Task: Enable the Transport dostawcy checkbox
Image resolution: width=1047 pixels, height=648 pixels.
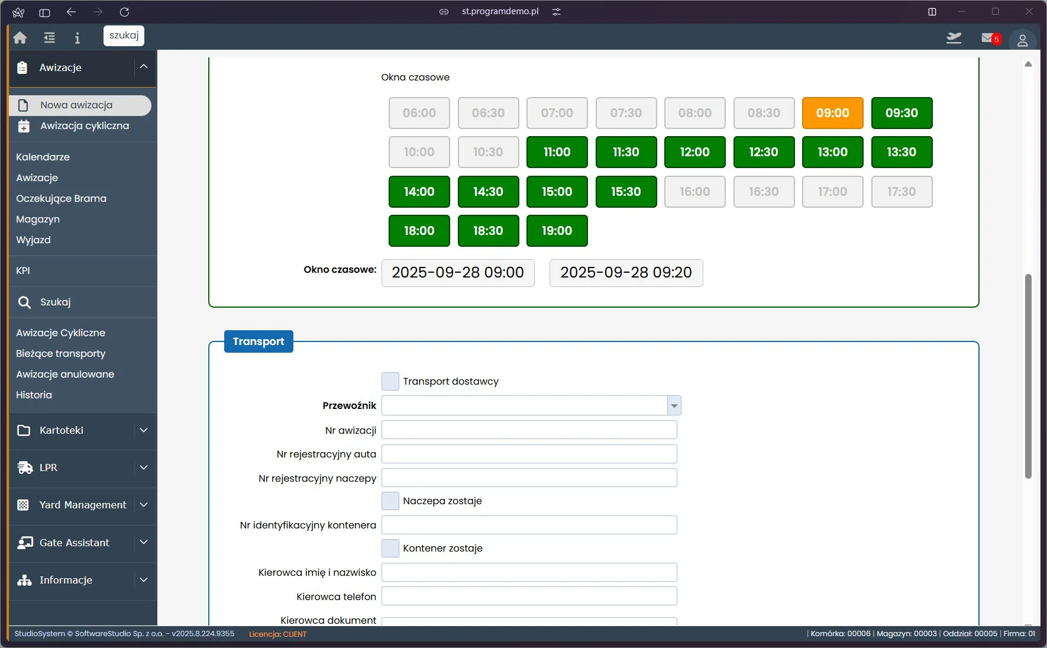Action: (x=390, y=382)
